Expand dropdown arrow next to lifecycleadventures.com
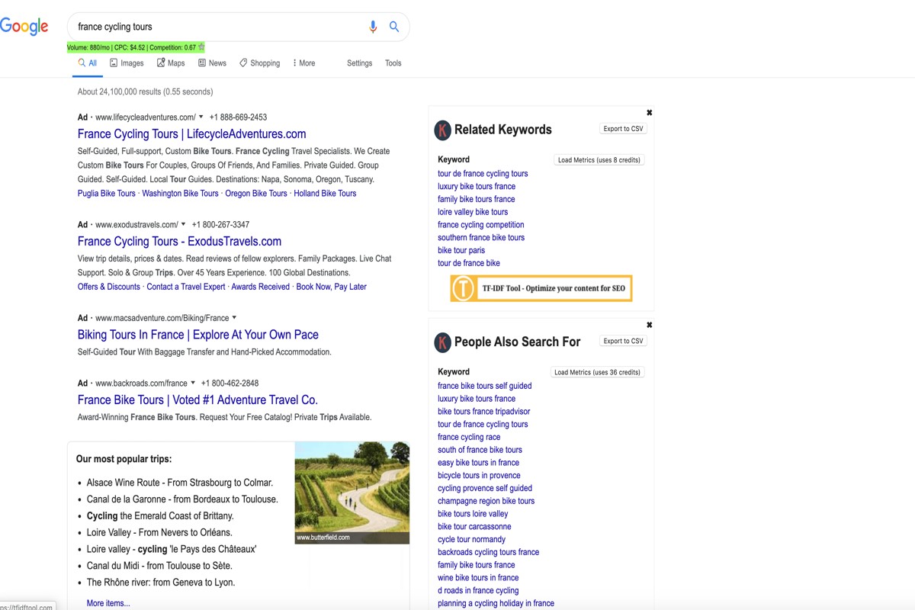Image resolution: width=915 pixels, height=610 pixels. (x=201, y=117)
